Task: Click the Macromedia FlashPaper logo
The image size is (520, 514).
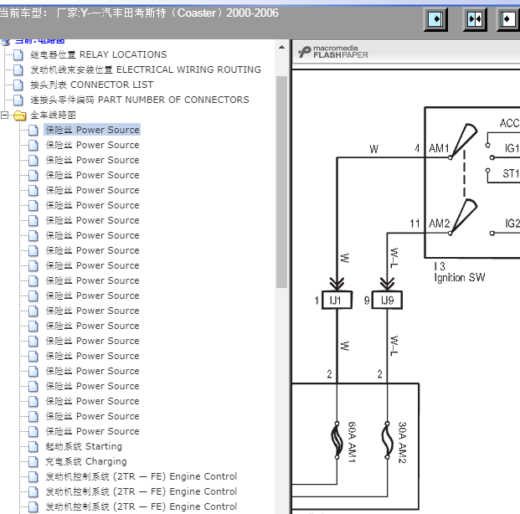Action: coord(333,52)
